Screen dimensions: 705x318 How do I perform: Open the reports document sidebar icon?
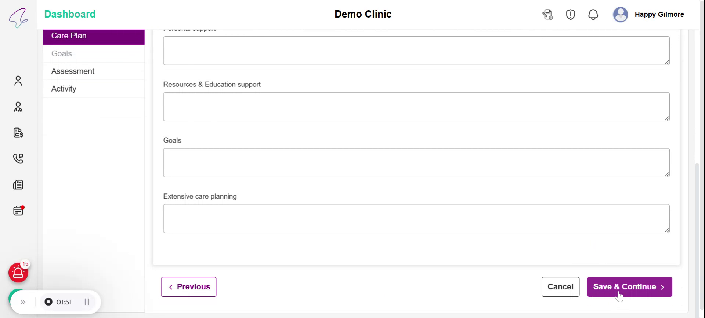point(18,185)
